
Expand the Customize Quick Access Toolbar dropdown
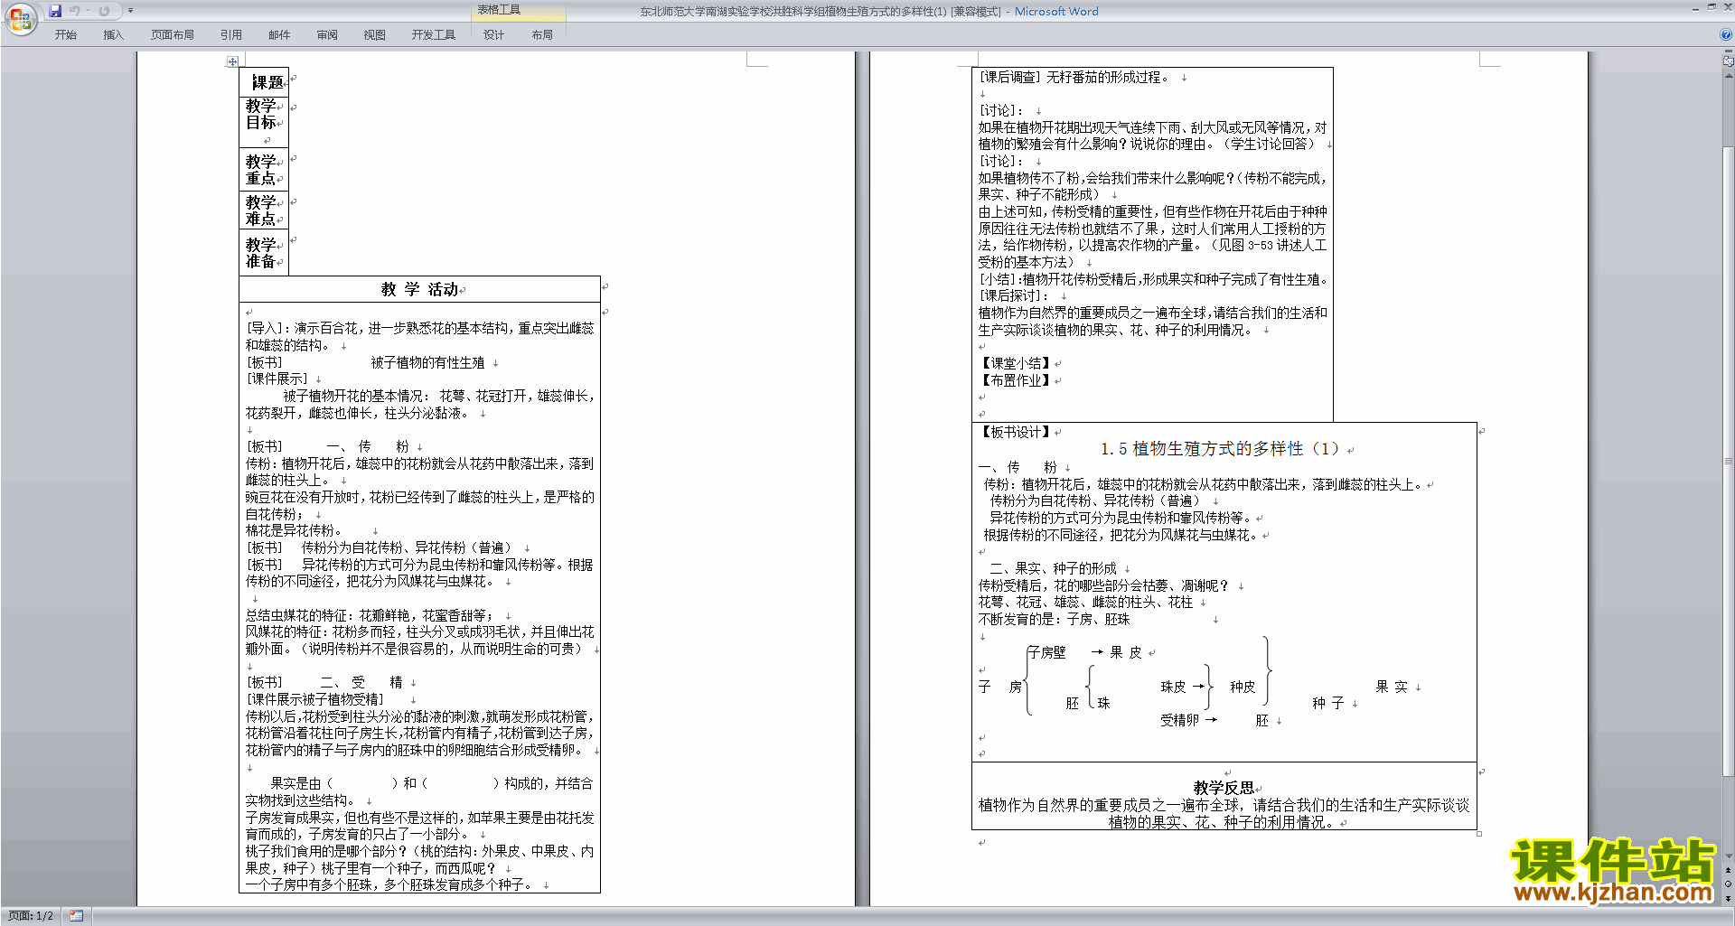pyautogui.click(x=130, y=11)
